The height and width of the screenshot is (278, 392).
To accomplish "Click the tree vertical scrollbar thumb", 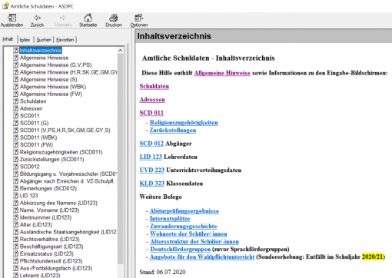I will 121,159.
